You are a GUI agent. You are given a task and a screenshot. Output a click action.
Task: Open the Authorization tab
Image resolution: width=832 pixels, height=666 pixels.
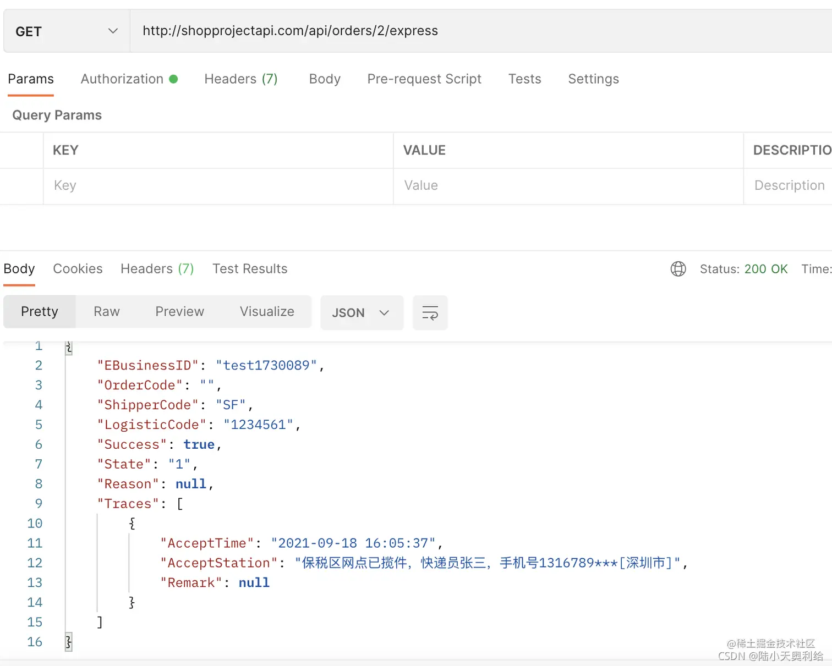pos(129,79)
